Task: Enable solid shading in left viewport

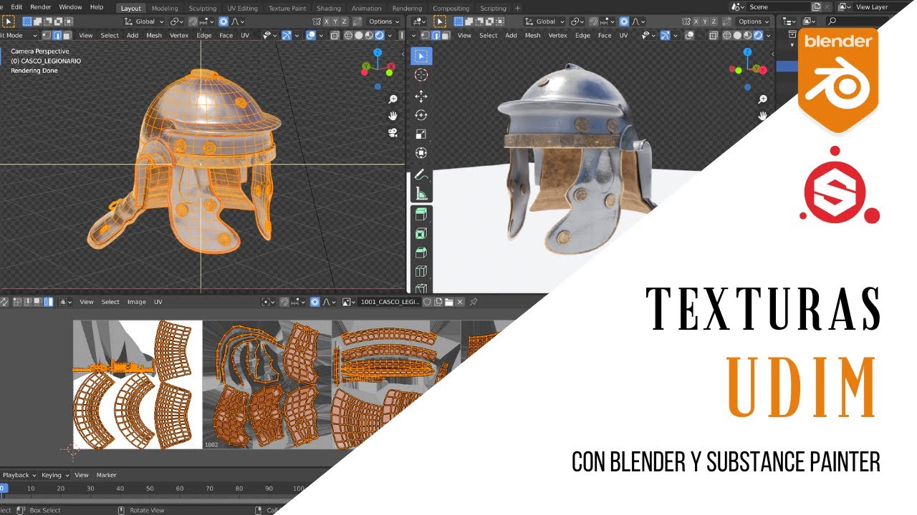Action: (x=359, y=35)
